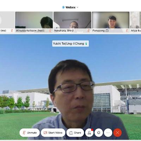Click the Webex logo icon in the header

pyautogui.click(x=63, y=7)
